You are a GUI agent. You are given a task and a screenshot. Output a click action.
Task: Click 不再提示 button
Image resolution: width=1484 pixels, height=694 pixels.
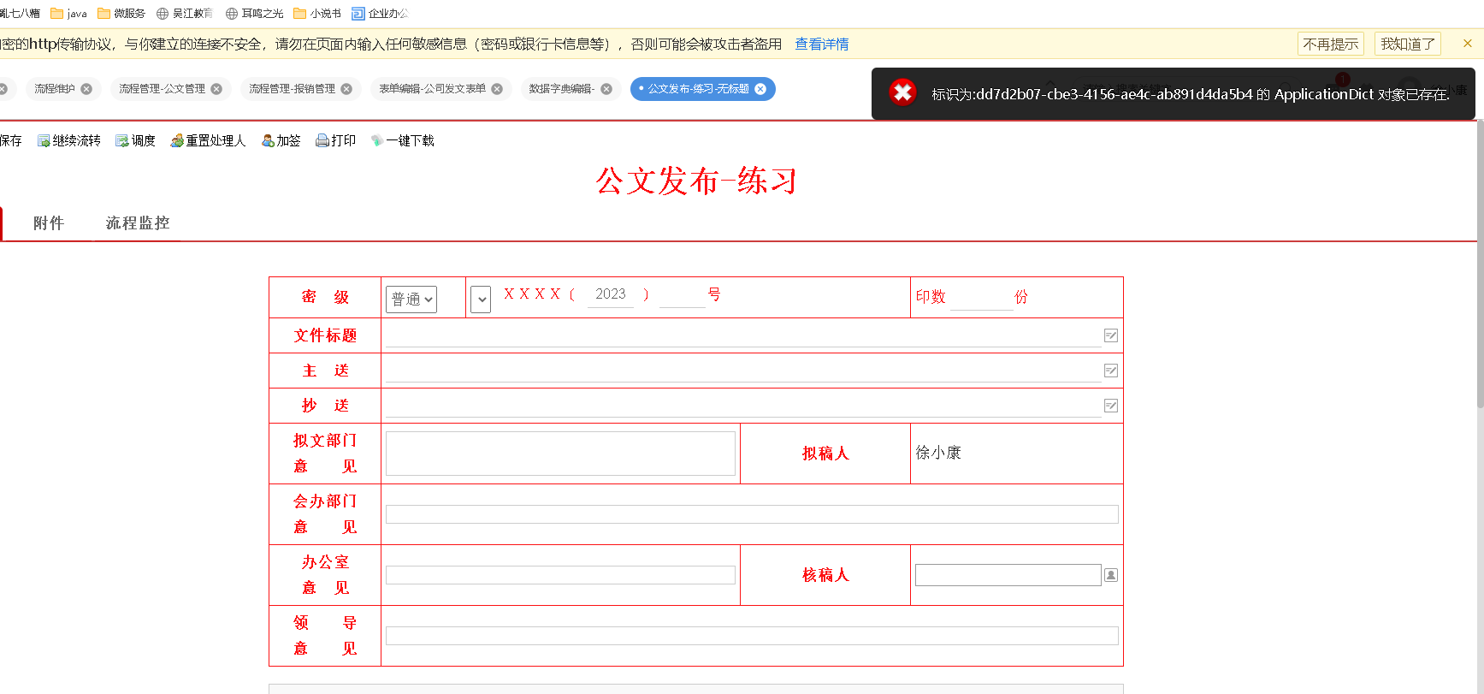pos(1331,44)
